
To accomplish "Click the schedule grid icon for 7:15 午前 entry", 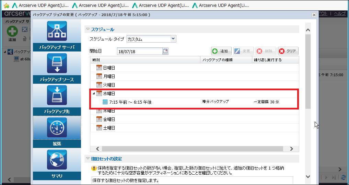I will (105, 102).
